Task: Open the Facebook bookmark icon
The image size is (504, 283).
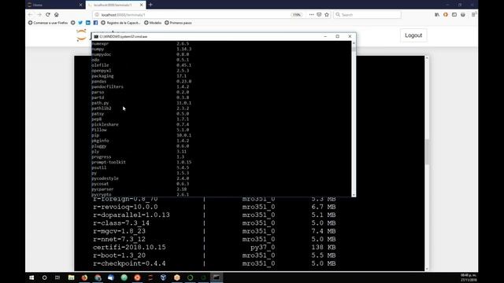Action: (x=95, y=23)
